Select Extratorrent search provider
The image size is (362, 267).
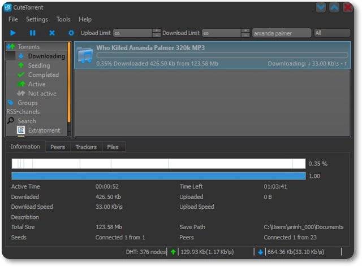pyautogui.click(x=44, y=130)
